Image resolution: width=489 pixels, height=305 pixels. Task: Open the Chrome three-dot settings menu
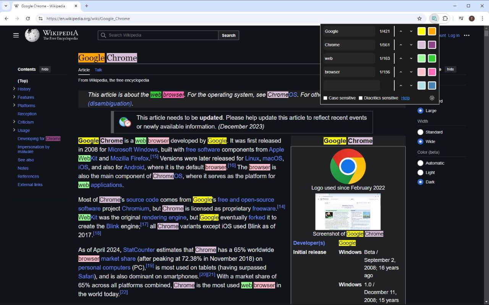pyautogui.click(x=482, y=18)
